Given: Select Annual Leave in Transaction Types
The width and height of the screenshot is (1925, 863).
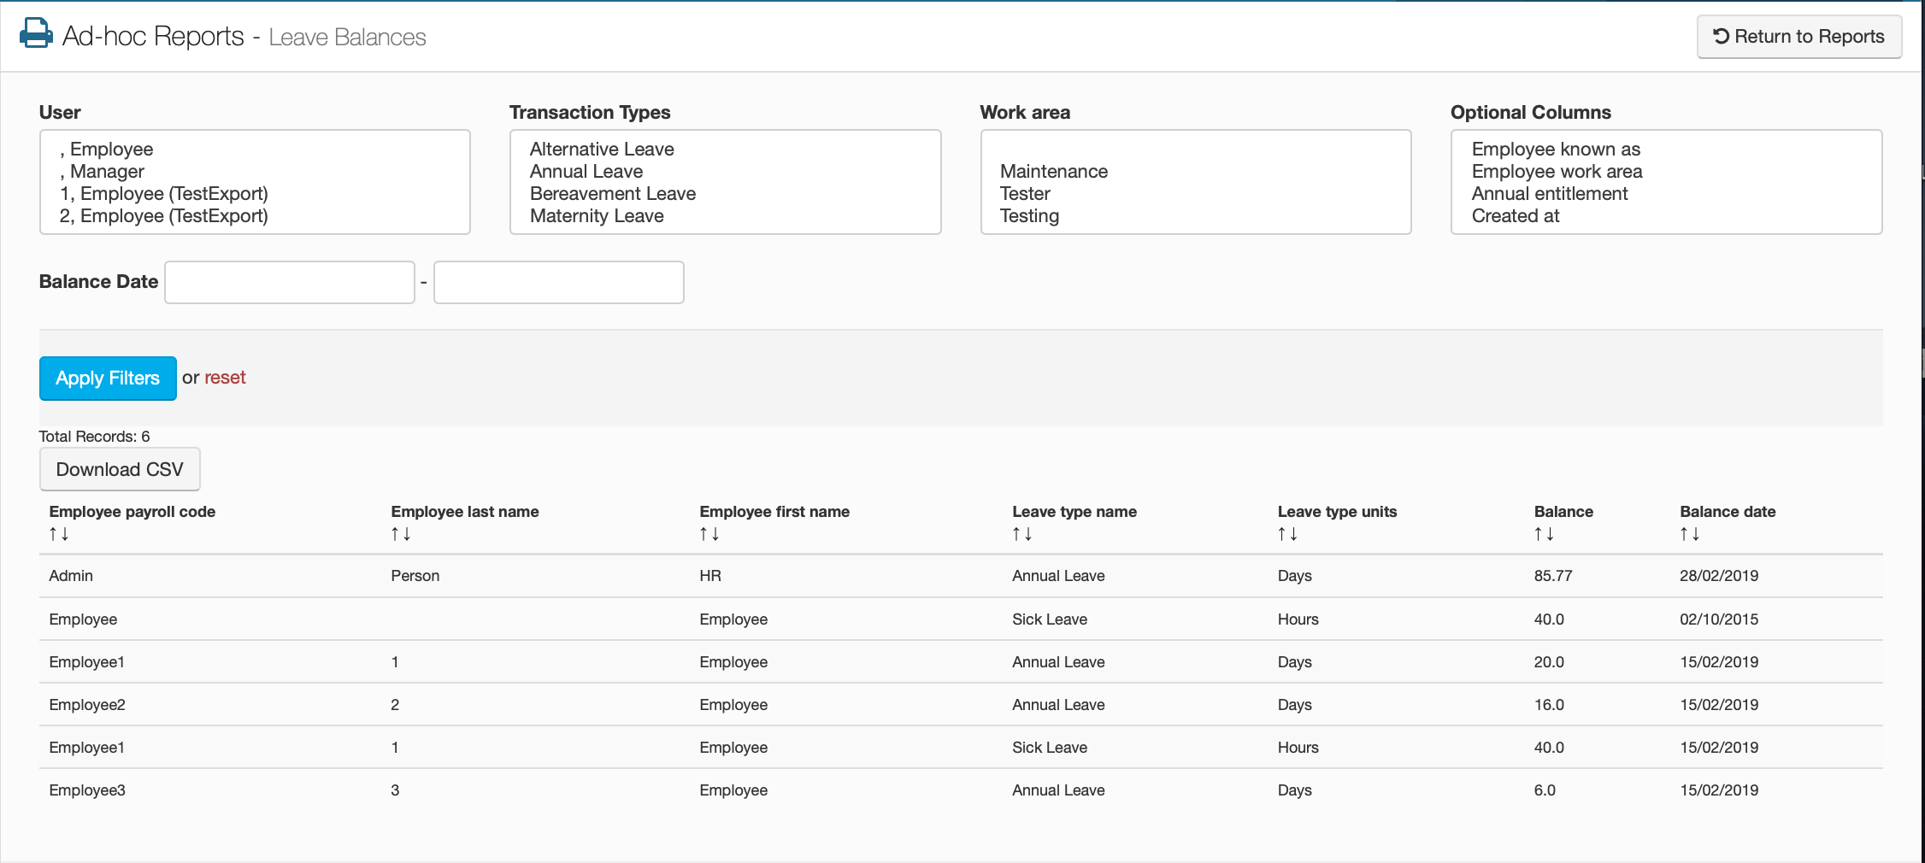Looking at the screenshot, I should (586, 172).
